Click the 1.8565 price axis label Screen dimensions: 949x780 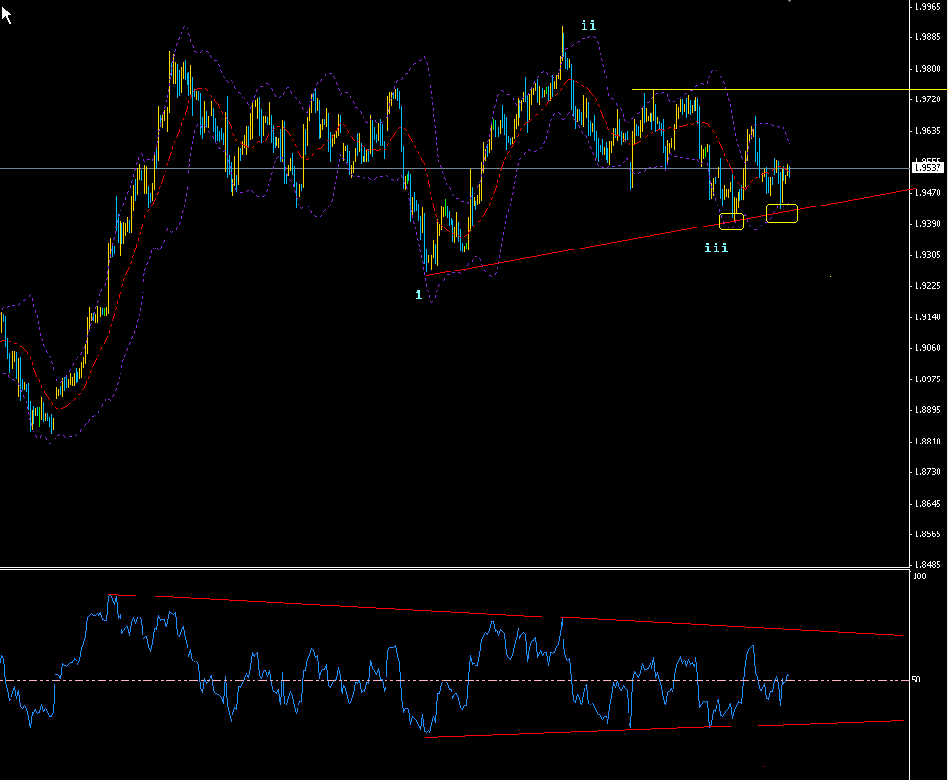pyautogui.click(x=927, y=534)
